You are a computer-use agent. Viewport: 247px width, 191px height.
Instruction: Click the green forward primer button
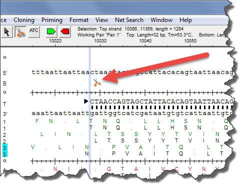pyautogui.click(x=51, y=31)
